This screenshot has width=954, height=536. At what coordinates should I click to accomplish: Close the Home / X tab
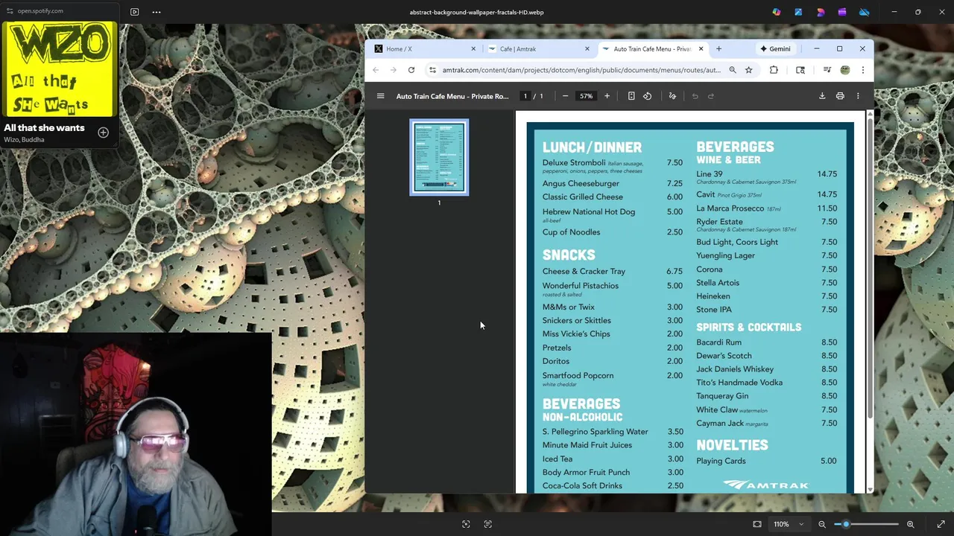point(473,49)
